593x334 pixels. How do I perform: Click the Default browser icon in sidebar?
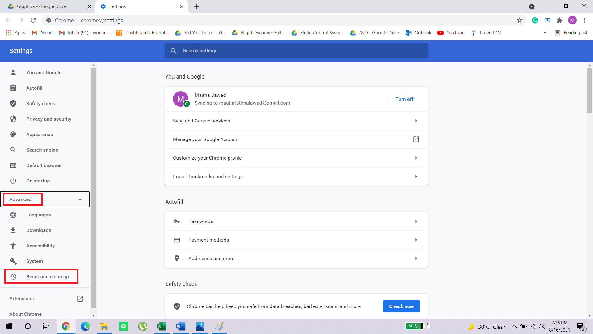pos(13,165)
